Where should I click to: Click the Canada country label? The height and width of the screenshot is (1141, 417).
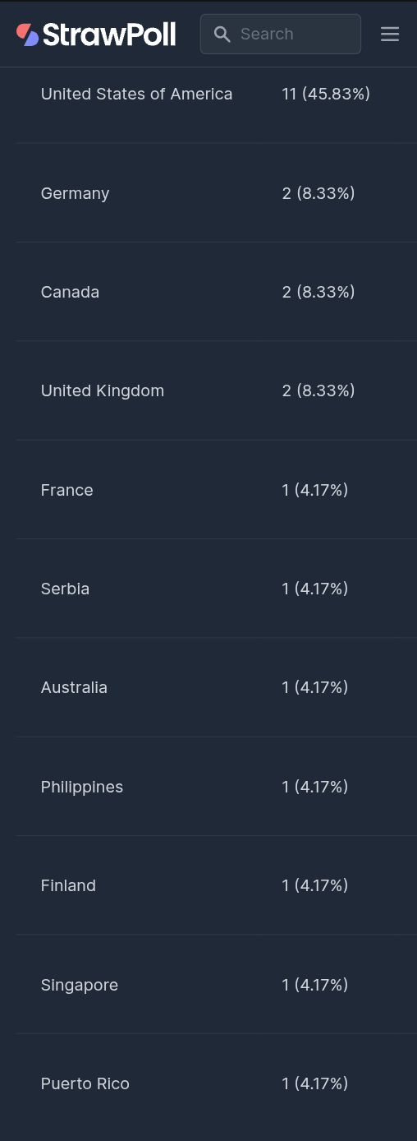pos(70,292)
